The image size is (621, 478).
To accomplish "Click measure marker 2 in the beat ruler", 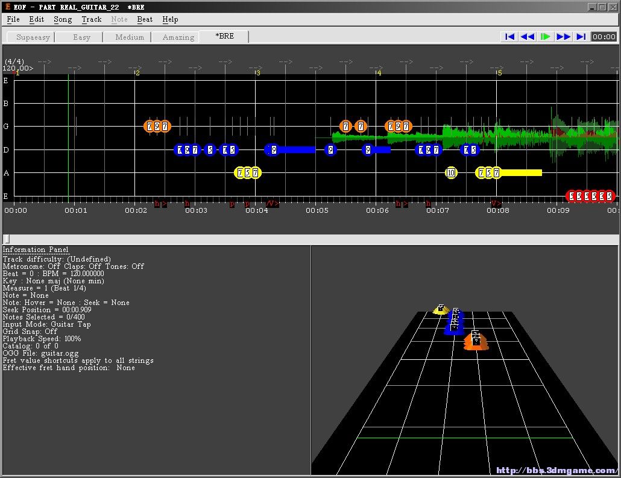I will pyautogui.click(x=137, y=73).
